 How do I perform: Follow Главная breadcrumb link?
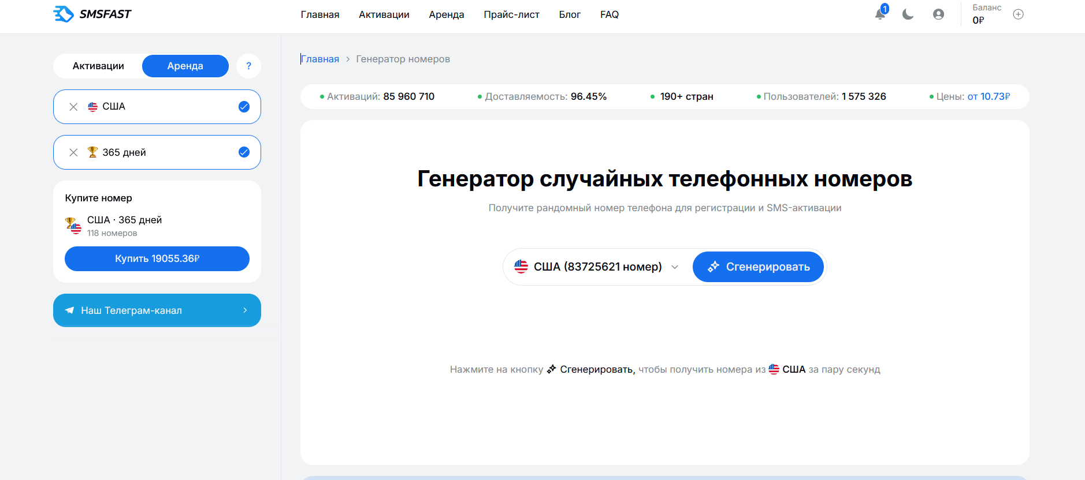[x=320, y=59]
